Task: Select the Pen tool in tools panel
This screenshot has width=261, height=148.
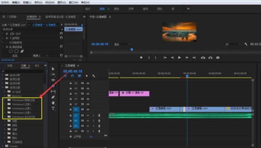Action: [53, 97]
